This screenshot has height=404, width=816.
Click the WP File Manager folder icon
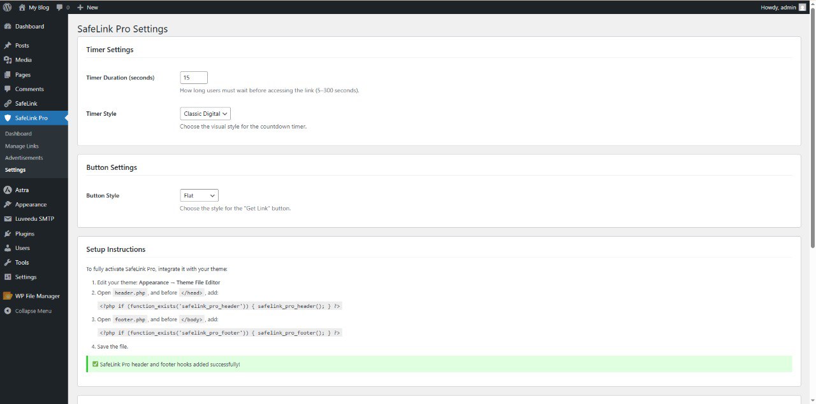(8, 296)
